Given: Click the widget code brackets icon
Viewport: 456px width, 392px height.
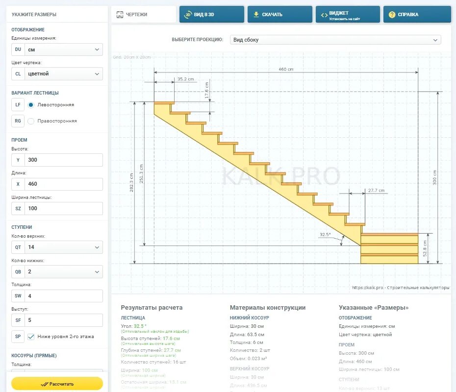Looking at the screenshot, I should pos(324,15).
